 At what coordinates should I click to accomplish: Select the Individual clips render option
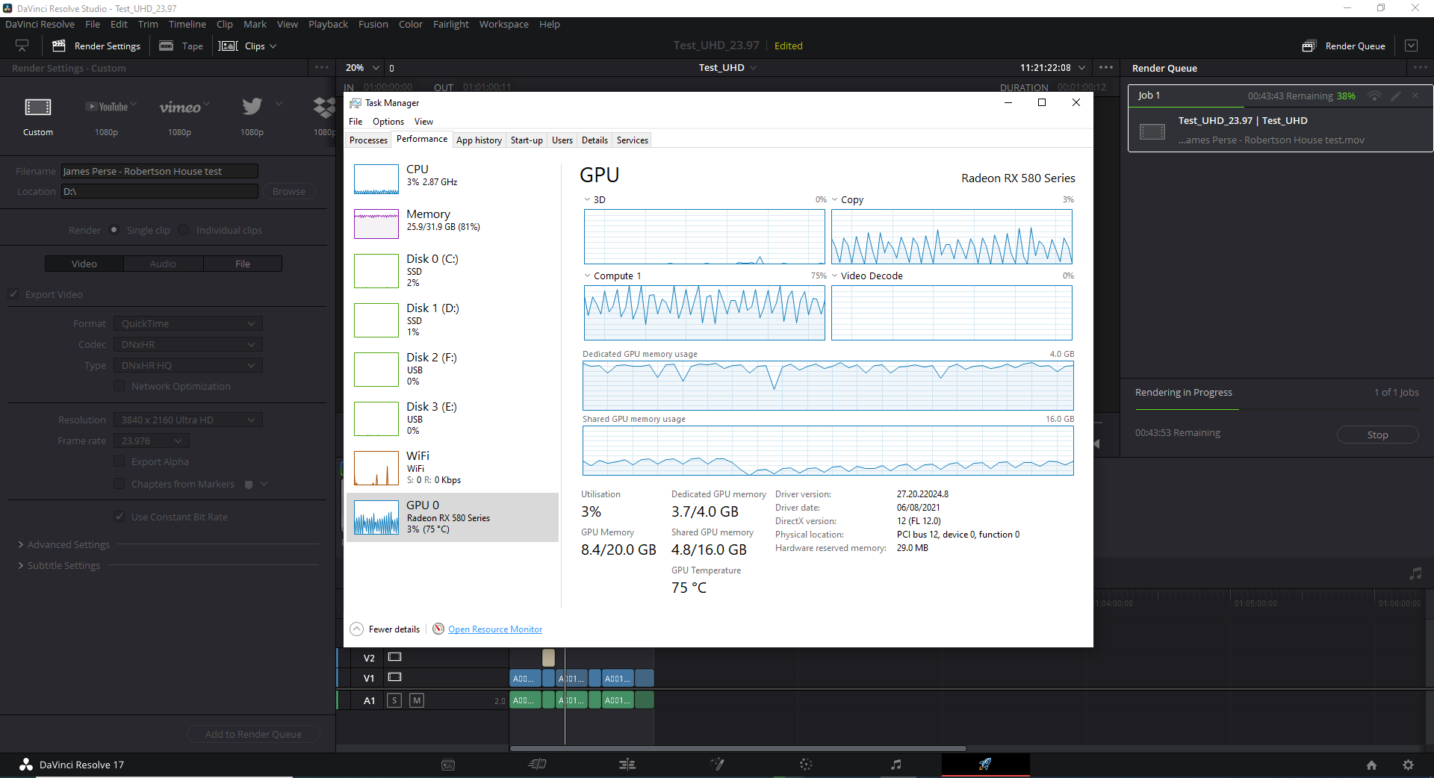(x=184, y=230)
